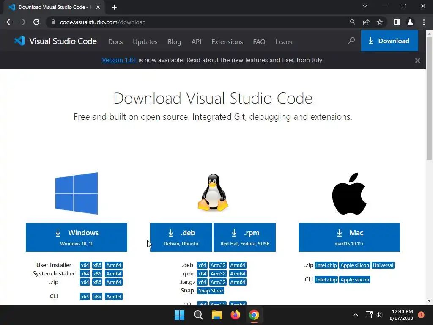Viewport: 433px width, 325px height.
Task: Click the page vertical scrollbar thumb
Action: point(429,98)
